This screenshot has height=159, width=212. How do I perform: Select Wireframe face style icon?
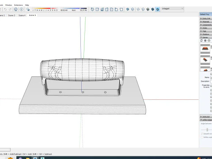138,9
